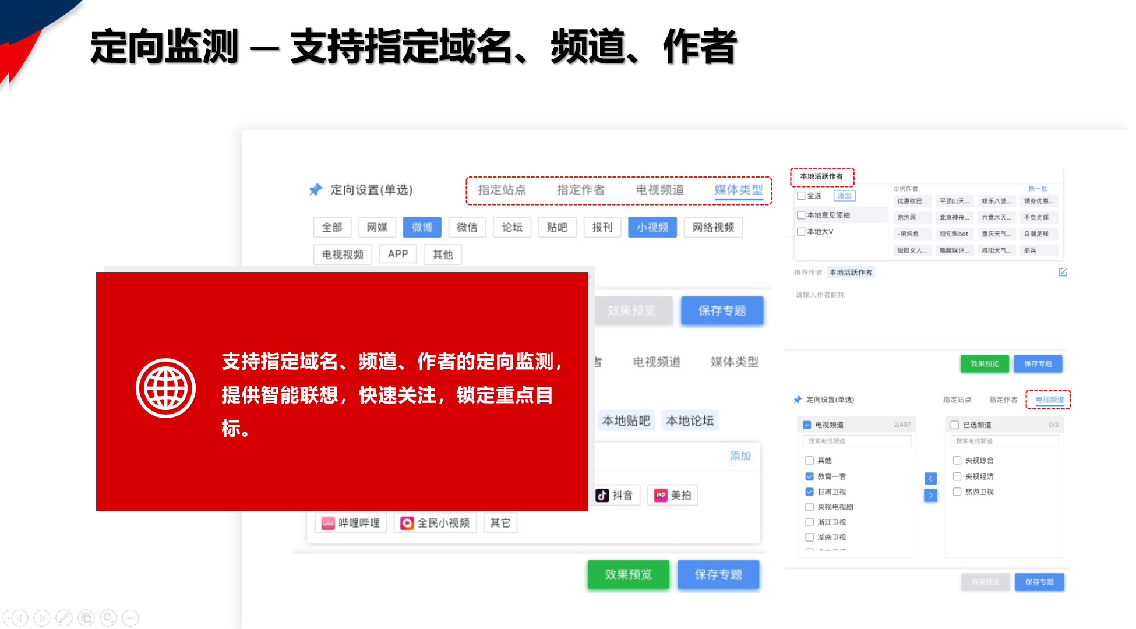Check the 央视综合 channel checkbox
The image size is (1136, 629).
[x=957, y=460]
